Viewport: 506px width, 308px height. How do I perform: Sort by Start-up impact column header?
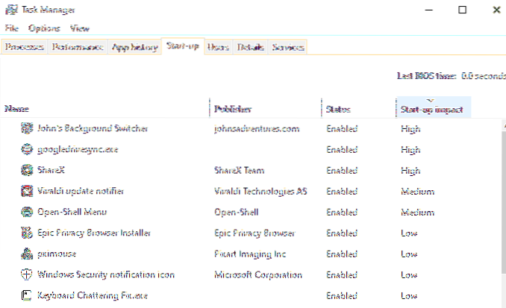point(431,109)
